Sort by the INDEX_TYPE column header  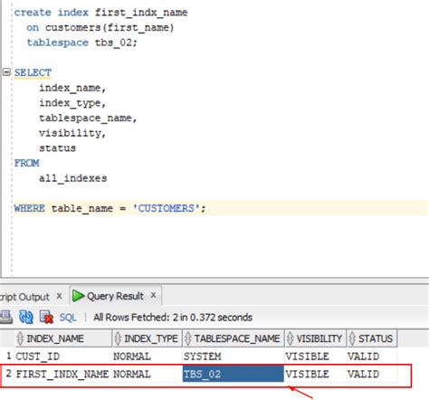(148, 338)
